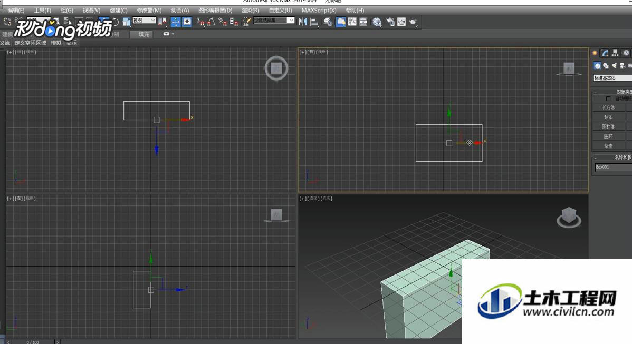Toggle the Angle Snap icon
Screen dimensions: 632x344
click(212, 22)
